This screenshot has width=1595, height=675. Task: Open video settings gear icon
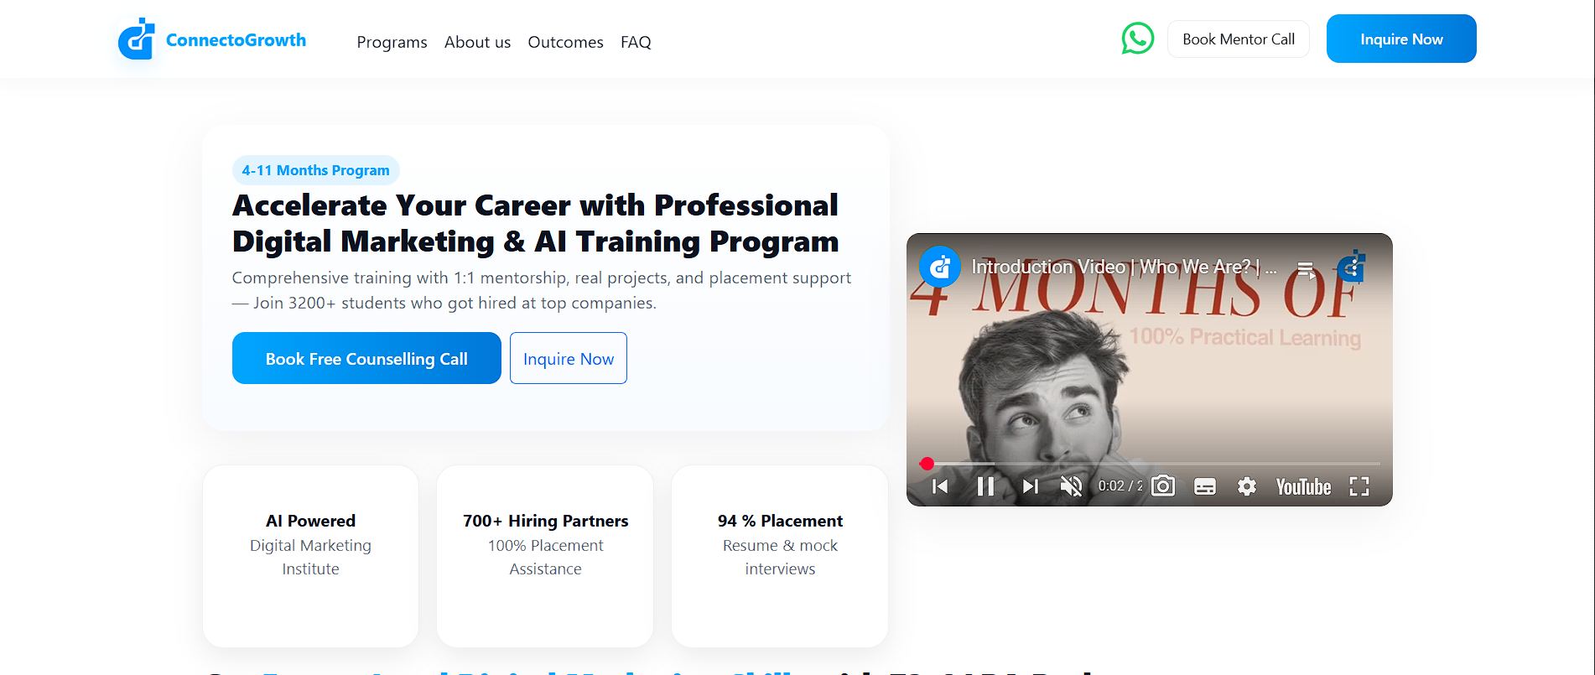(1247, 486)
